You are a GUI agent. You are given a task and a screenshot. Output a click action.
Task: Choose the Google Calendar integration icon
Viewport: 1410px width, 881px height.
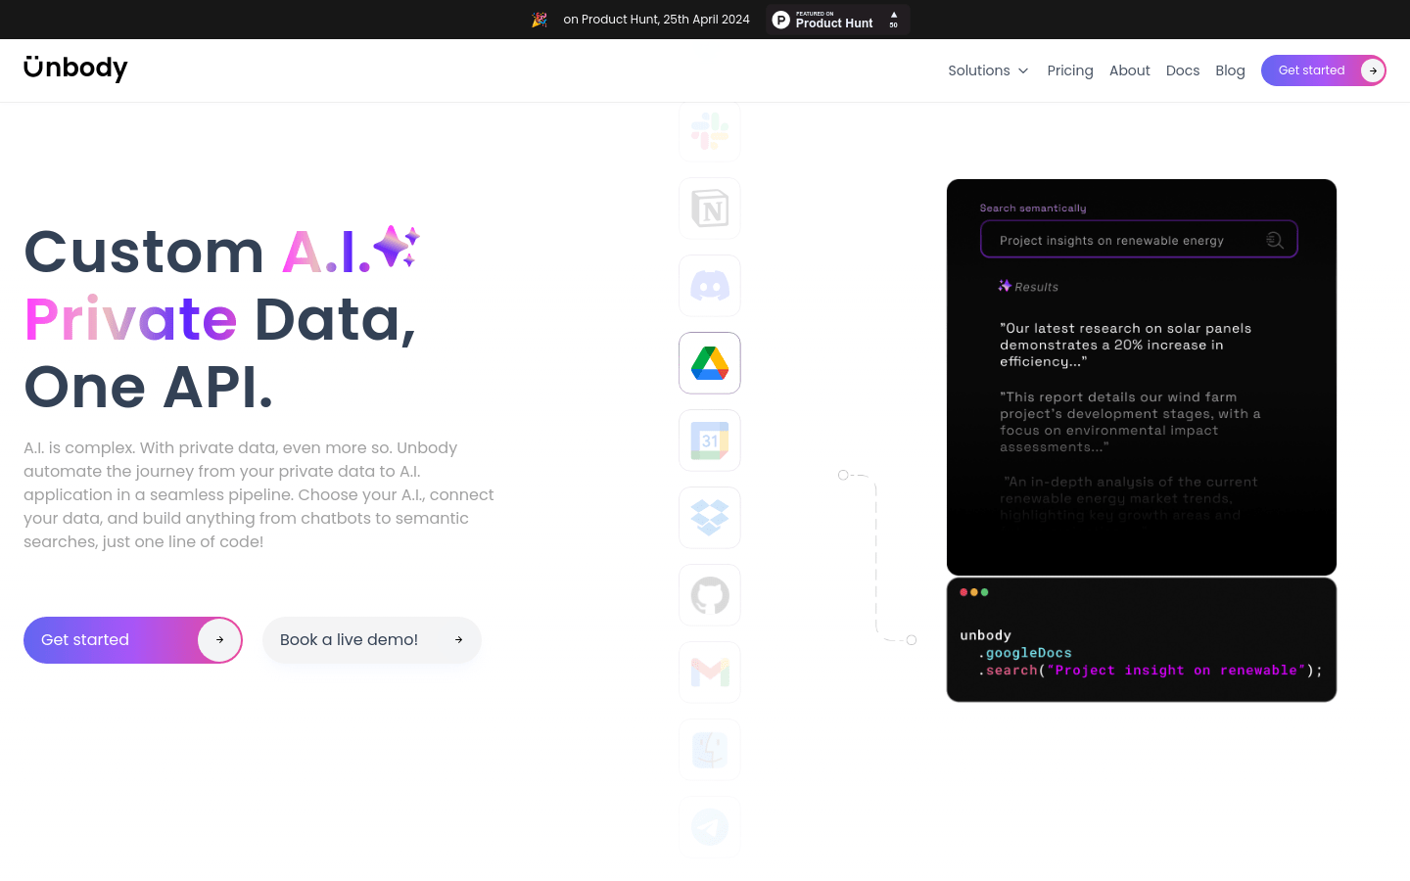(x=710, y=440)
